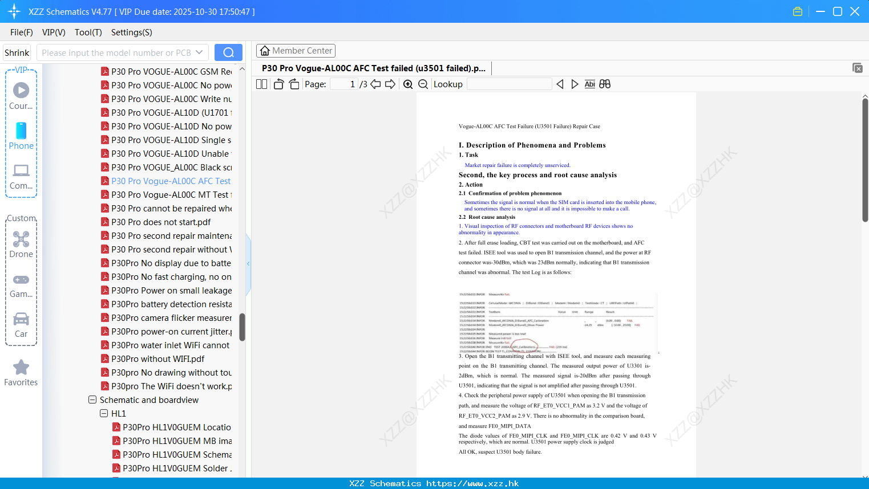This screenshot has width=869, height=489.
Task: Open P30 Pro does not start.pdf
Action: click(x=156, y=222)
